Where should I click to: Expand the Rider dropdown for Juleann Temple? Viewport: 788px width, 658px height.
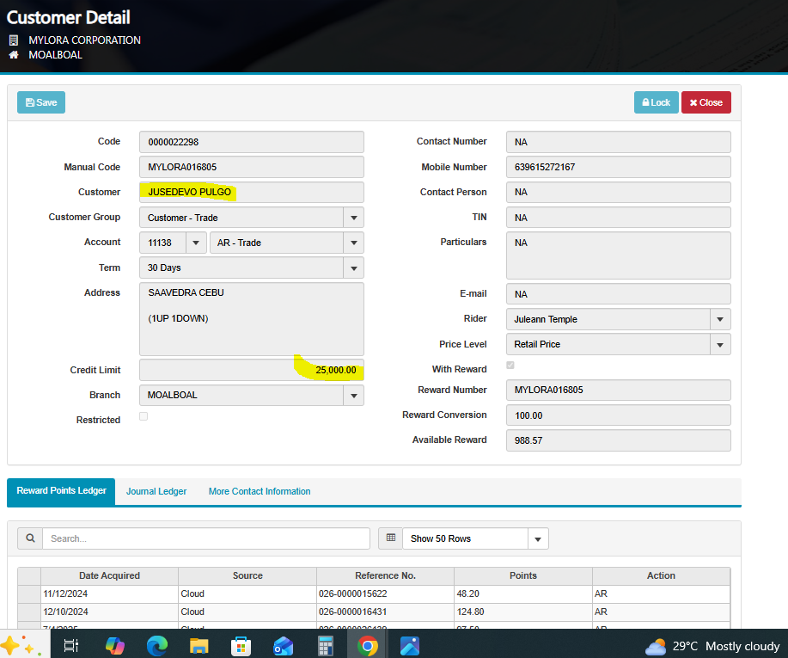coord(720,319)
